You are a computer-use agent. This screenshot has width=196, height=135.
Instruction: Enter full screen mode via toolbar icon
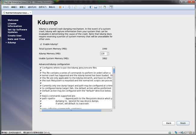pos(100,7)
